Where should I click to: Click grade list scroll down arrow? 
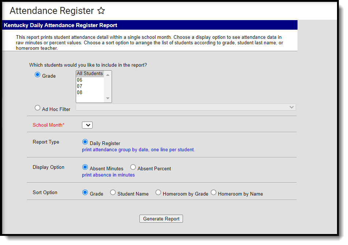tap(108, 98)
